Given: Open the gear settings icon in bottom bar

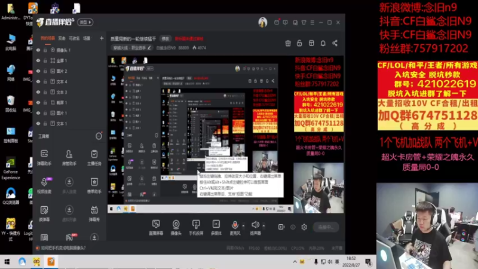Looking at the screenshot, I should [x=304, y=227].
